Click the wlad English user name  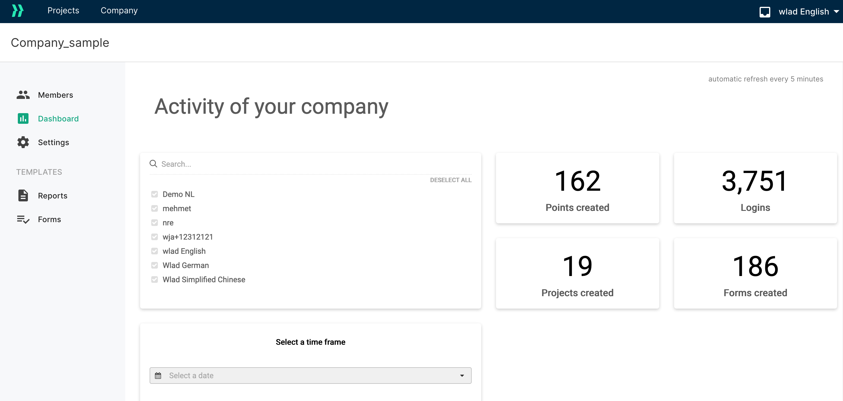pyautogui.click(x=804, y=12)
